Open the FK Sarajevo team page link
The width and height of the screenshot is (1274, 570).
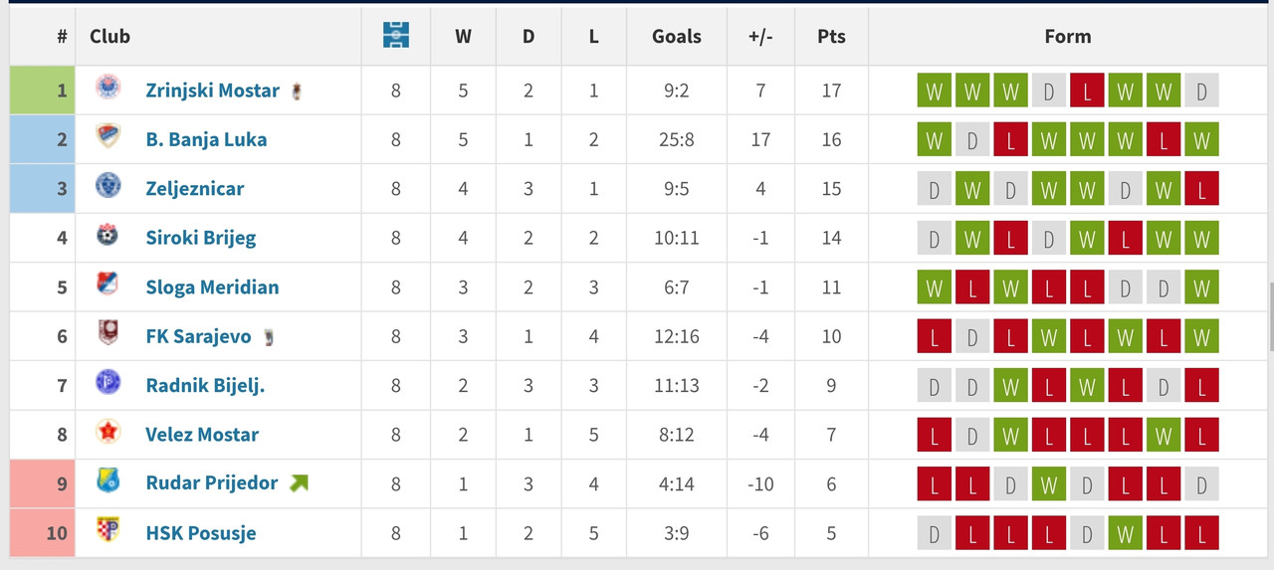(198, 336)
